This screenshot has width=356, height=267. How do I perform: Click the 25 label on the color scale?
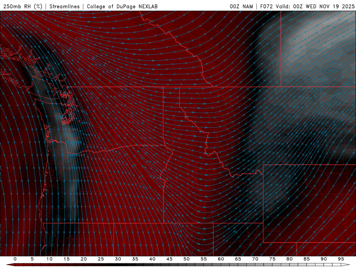101,259
